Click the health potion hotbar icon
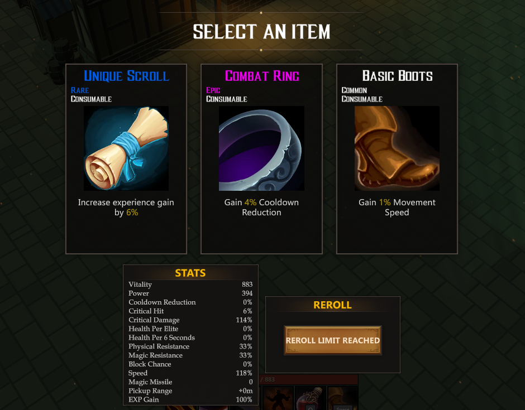The image size is (525, 410). [x=310, y=398]
